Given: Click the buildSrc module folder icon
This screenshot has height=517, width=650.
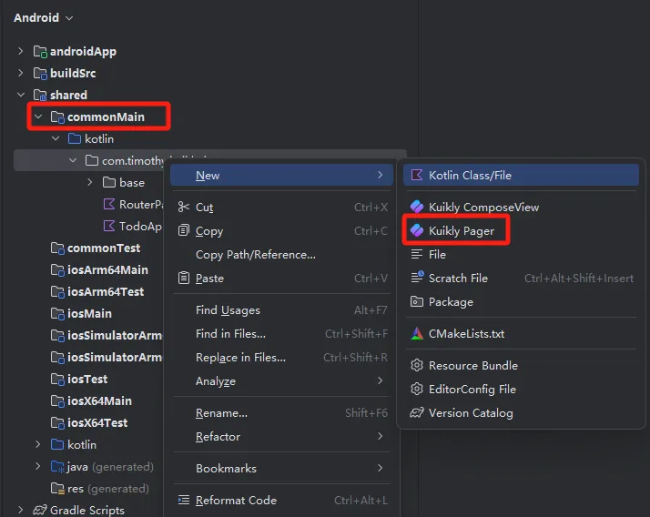Looking at the screenshot, I should (x=40, y=74).
